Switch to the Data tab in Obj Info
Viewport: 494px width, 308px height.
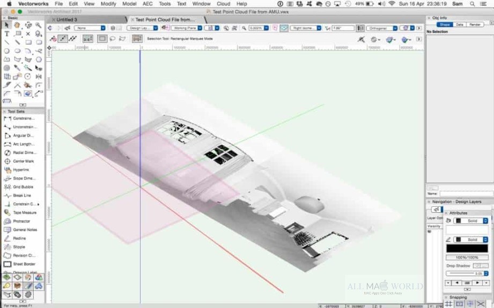460,25
